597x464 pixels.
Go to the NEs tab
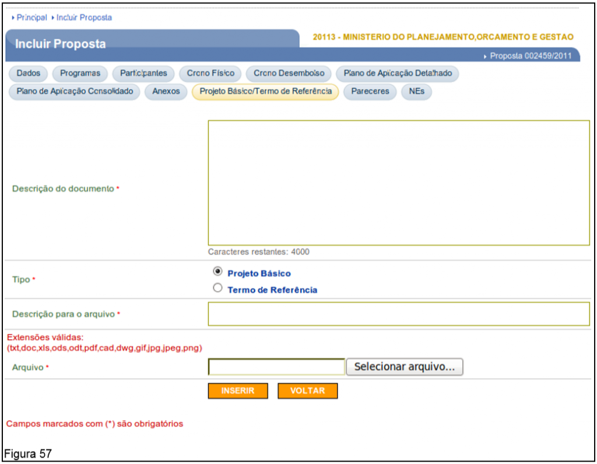[416, 92]
